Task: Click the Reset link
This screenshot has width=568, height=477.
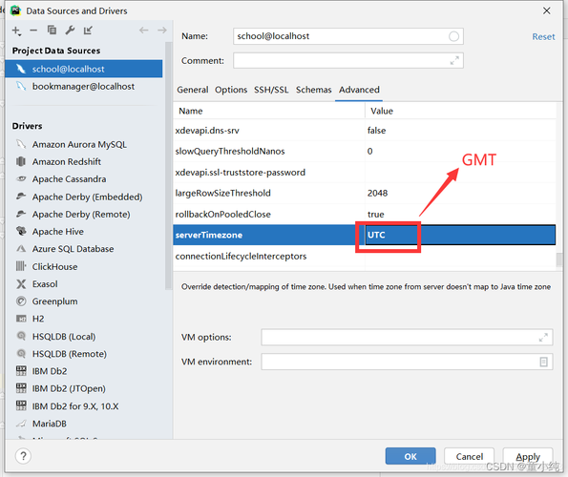Action: click(x=543, y=36)
